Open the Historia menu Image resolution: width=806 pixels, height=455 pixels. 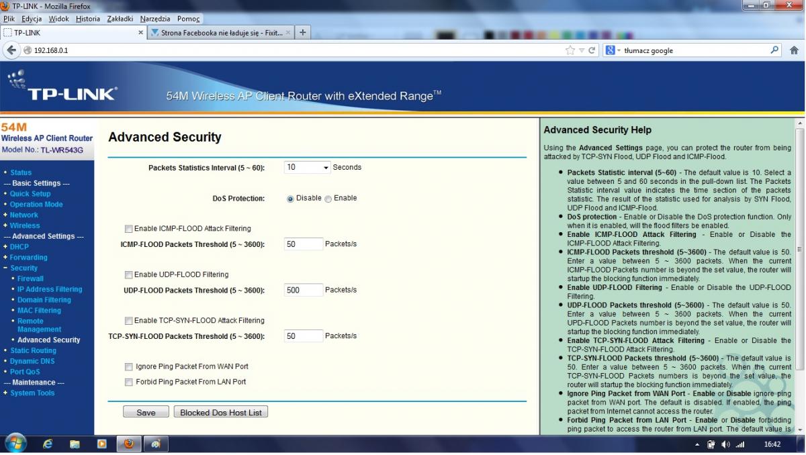point(88,19)
